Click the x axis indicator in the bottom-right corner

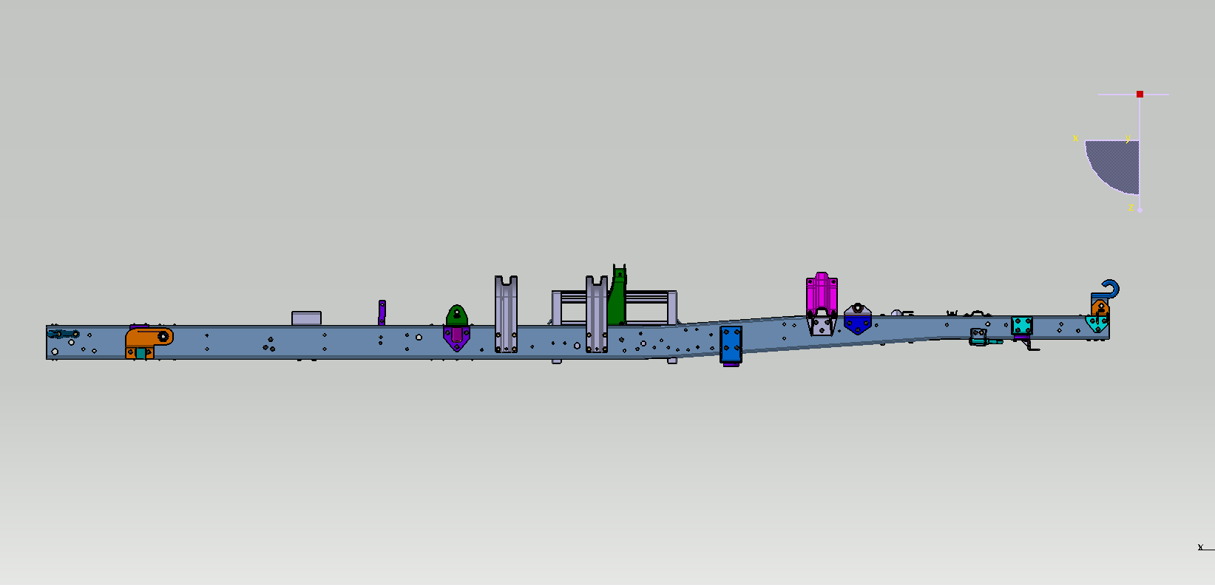point(1200,547)
